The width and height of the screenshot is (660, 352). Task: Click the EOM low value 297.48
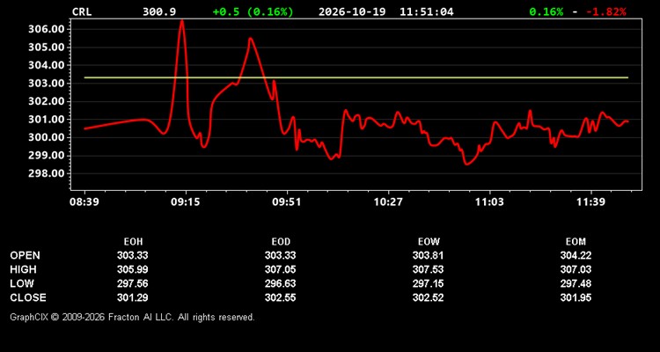click(x=576, y=283)
